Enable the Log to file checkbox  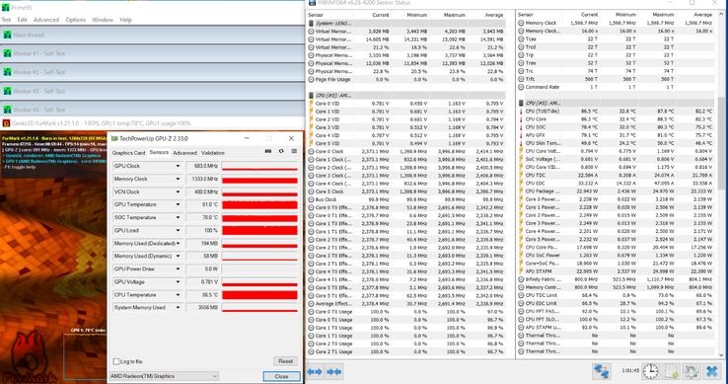(116, 361)
